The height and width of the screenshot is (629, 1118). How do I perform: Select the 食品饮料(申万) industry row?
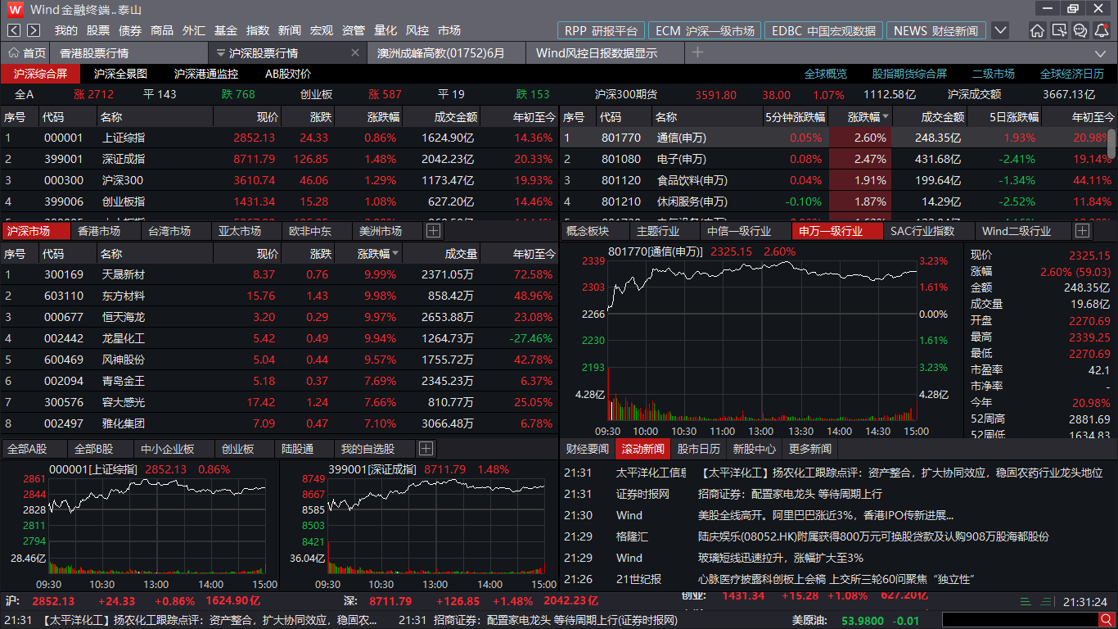(x=835, y=180)
